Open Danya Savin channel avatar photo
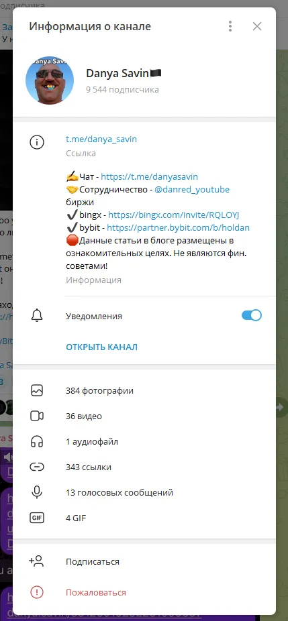The width and height of the screenshot is (288, 621). click(x=50, y=80)
